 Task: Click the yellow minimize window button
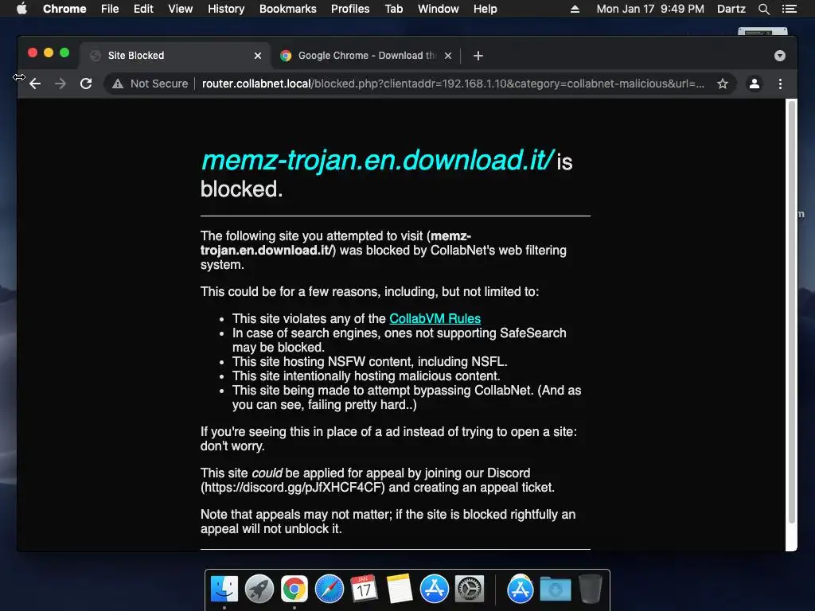tap(49, 53)
